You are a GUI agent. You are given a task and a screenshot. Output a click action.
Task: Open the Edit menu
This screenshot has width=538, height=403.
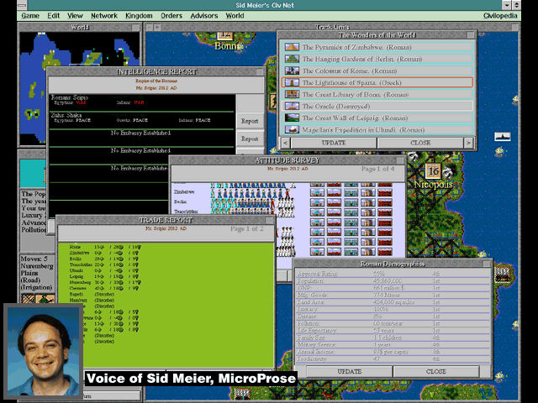[53, 16]
